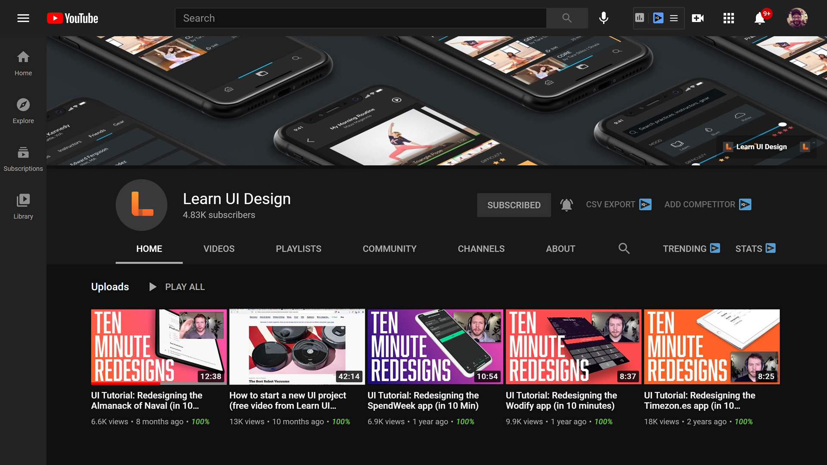The image size is (827, 465).
Task: Open YouTube apps grid
Action: click(x=729, y=18)
